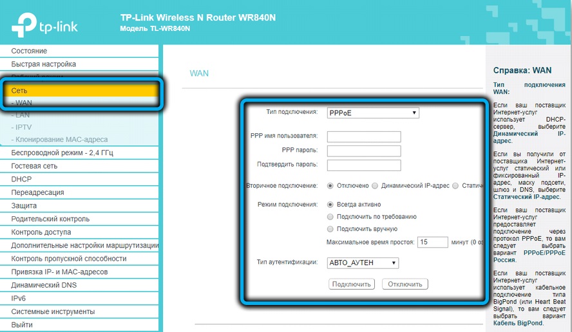Select the Статический secondary connection radio

455,186
